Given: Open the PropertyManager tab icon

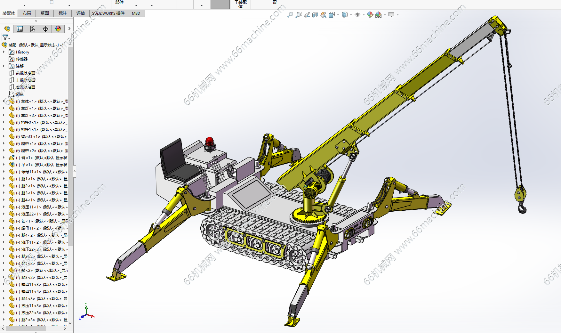Looking at the screenshot, I should pos(20,29).
